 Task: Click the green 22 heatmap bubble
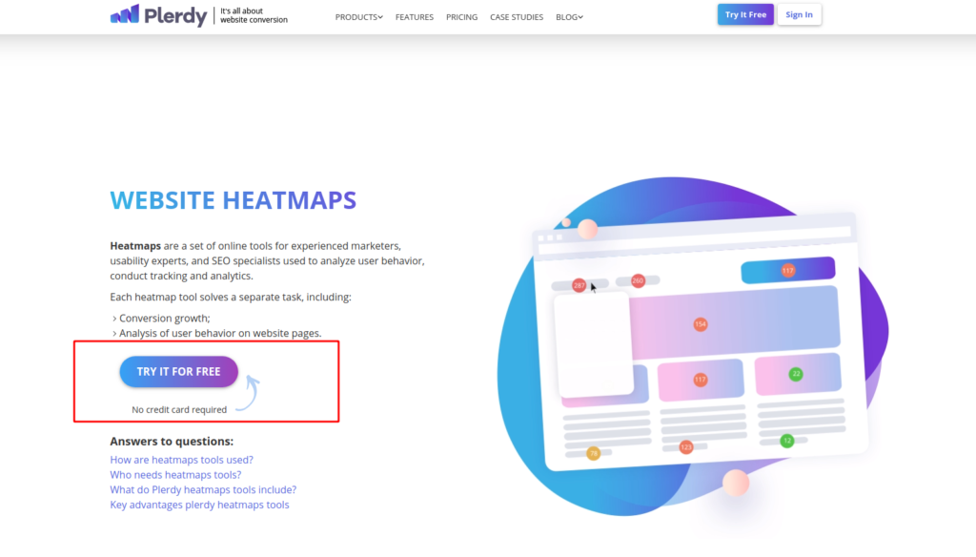point(796,374)
